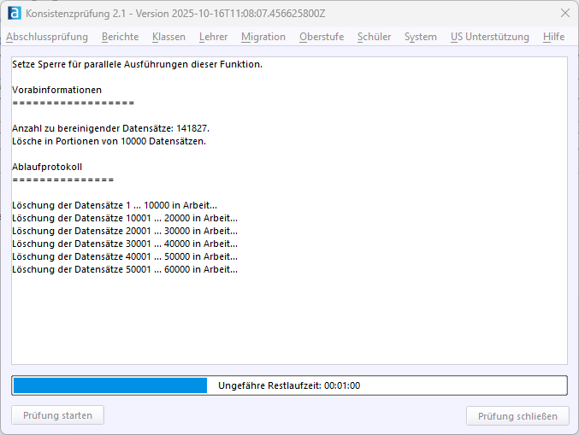This screenshot has height=435, width=579.
Task: Select the Klassen menu
Action: (x=168, y=37)
